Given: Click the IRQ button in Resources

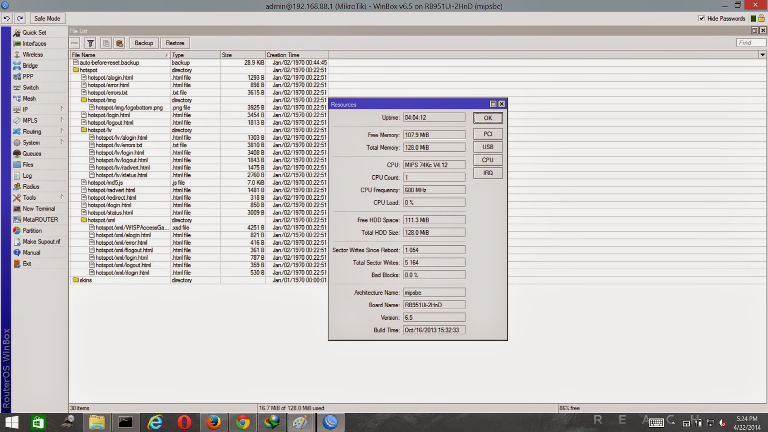Looking at the screenshot, I should [488, 173].
